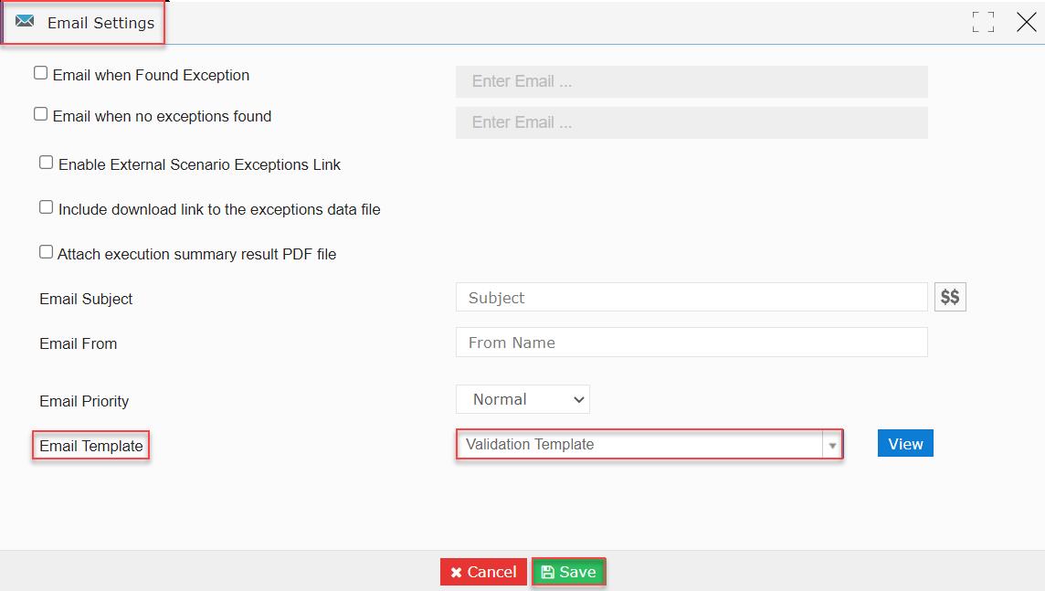Enable Email when no exceptions found

[41, 114]
